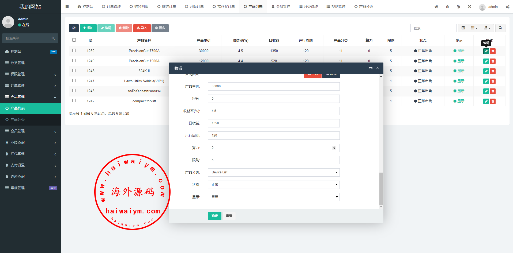Switch to the 订单管理 tab
Screen dimensions: 513x253
coord(111,7)
